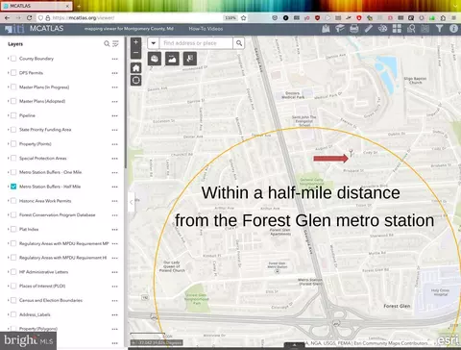Click the browser URL address bar

[136, 18]
